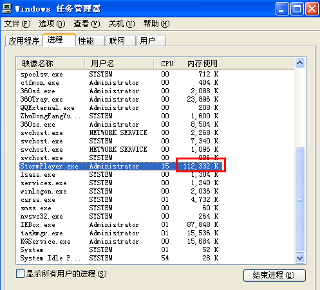Switch to the 联网 tab
This screenshot has width=320, height=290.
coord(121,41)
